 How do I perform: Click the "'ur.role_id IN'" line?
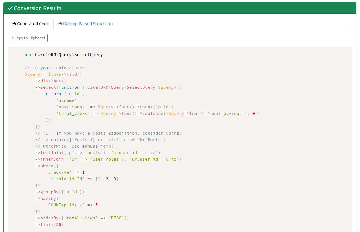point(83,179)
